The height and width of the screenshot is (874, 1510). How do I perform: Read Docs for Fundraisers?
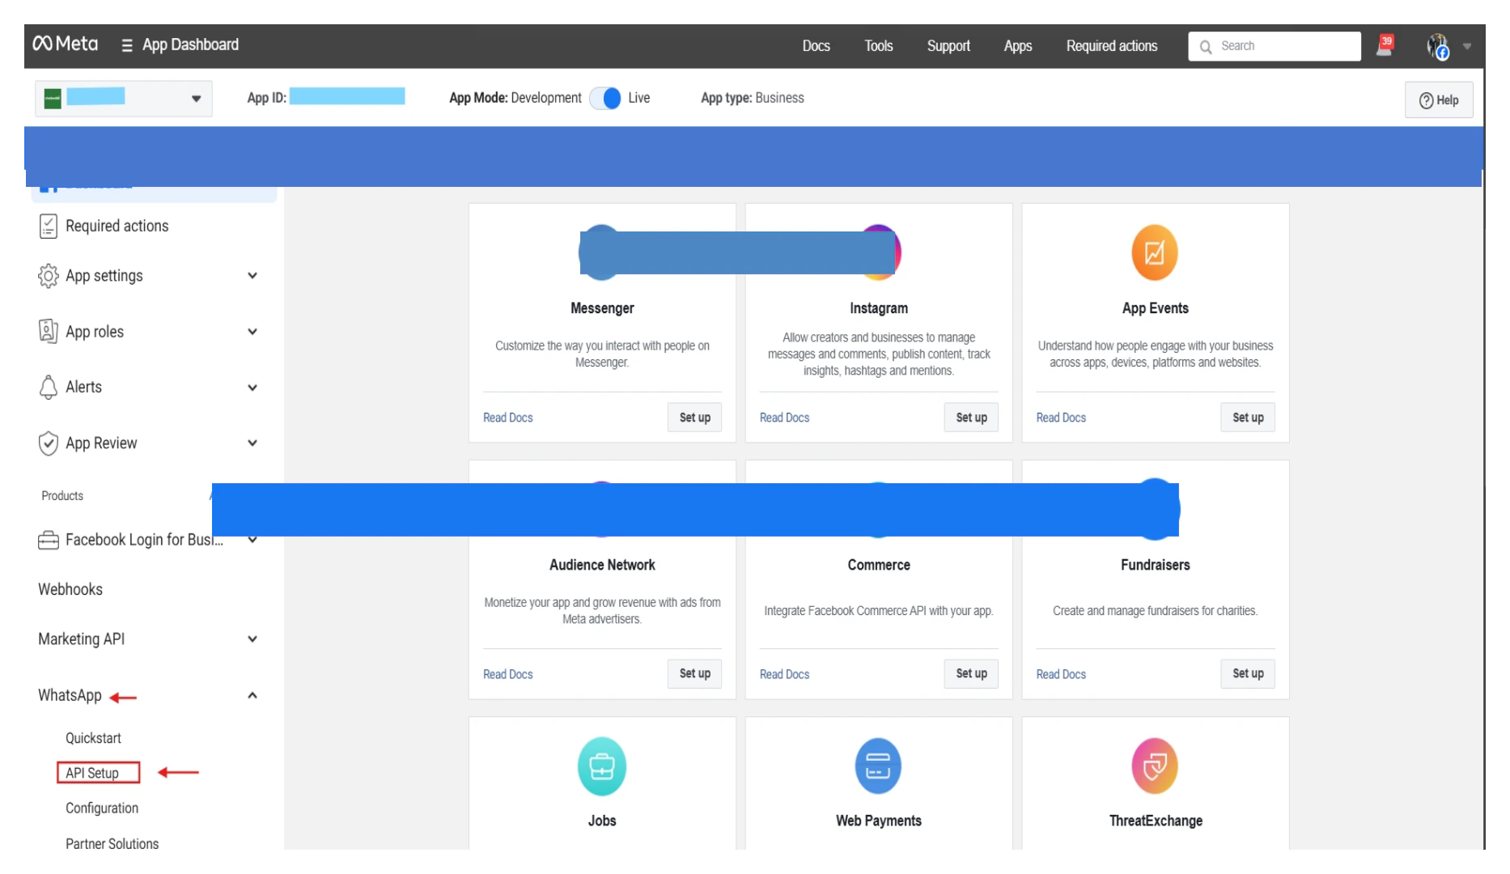[x=1061, y=674]
